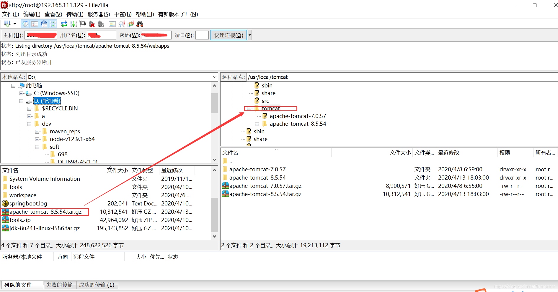Open the new version available menu

[178, 14]
